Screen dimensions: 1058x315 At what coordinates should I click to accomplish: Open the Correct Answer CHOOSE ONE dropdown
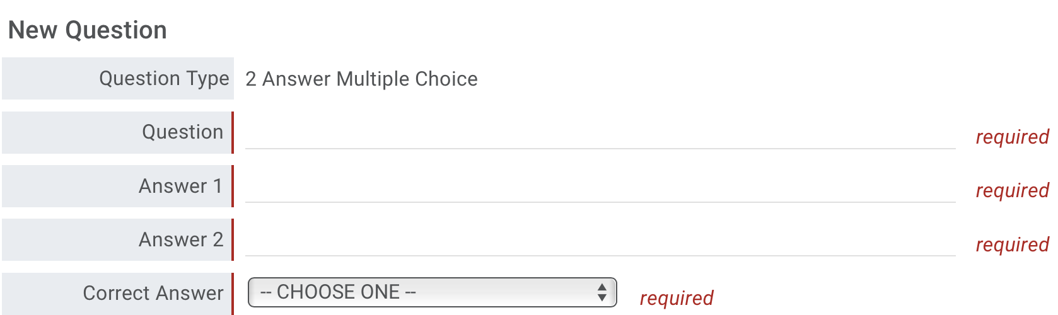pyautogui.click(x=431, y=292)
